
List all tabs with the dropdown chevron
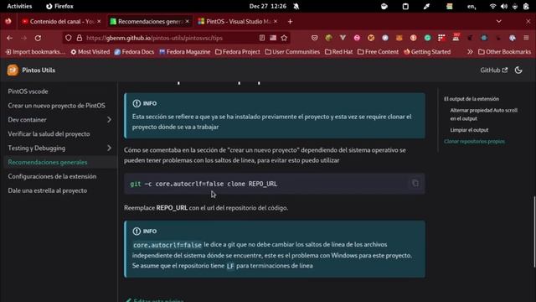tap(499, 21)
